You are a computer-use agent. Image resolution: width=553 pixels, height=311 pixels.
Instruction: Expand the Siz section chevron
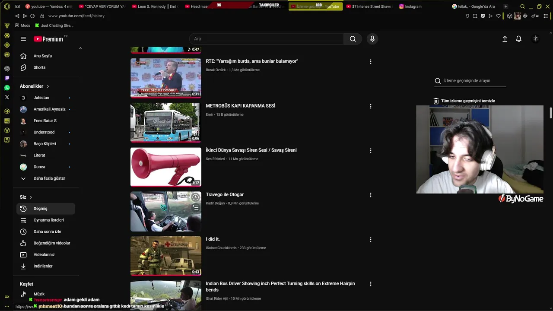31,197
